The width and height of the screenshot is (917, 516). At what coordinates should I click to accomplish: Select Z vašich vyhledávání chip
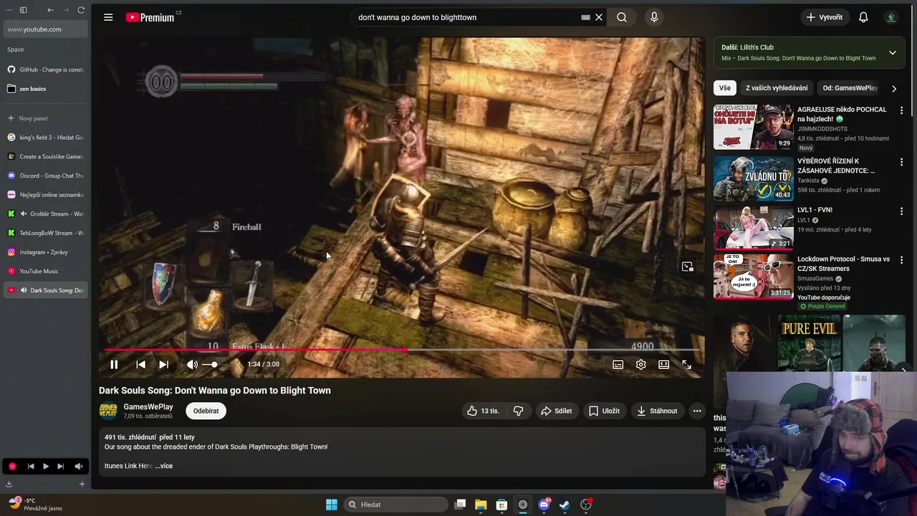pyautogui.click(x=777, y=88)
